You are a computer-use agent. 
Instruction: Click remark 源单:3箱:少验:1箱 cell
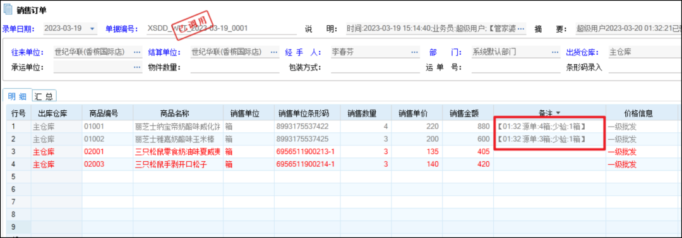coord(550,139)
